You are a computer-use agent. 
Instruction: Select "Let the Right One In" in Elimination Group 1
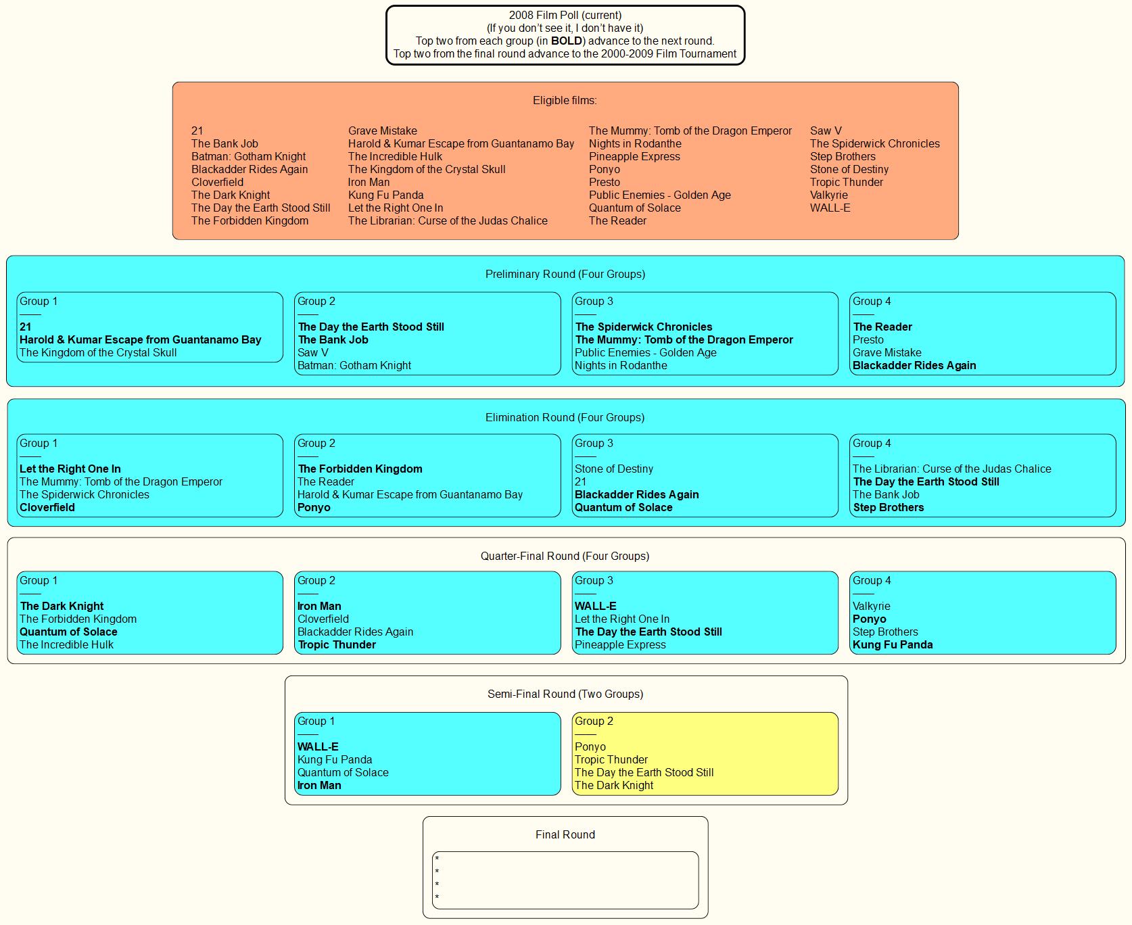(70, 469)
